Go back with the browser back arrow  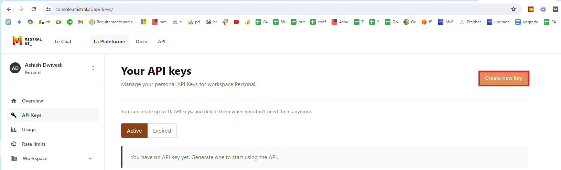pyautogui.click(x=9, y=9)
